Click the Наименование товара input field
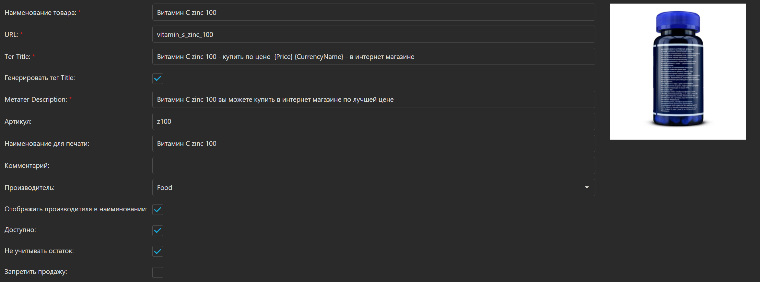Screen dimensions: 760x282 pyautogui.click(x=373, y=12)
